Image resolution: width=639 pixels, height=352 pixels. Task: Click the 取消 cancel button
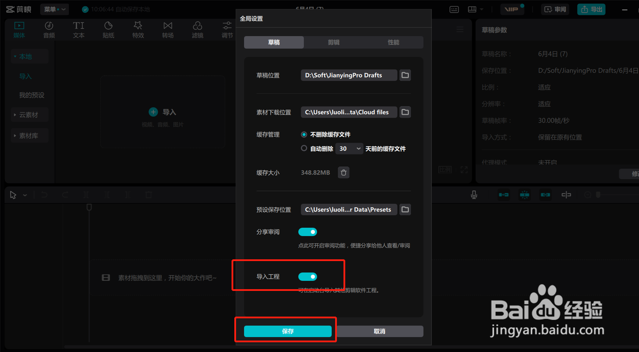pyautogui.click(x=380, y=331)
